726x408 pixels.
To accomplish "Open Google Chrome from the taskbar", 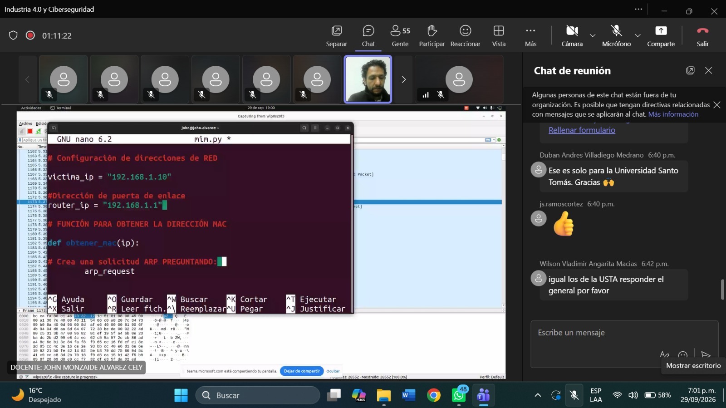I will coord(434,395).
